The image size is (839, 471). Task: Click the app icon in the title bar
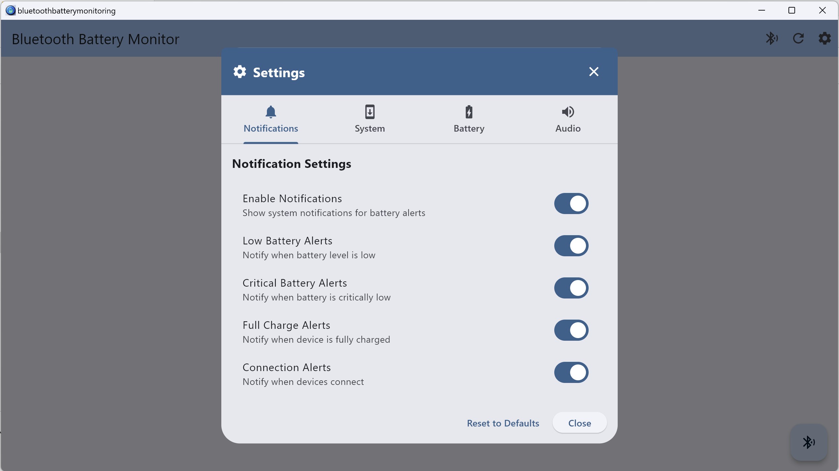tap(10, 10)
